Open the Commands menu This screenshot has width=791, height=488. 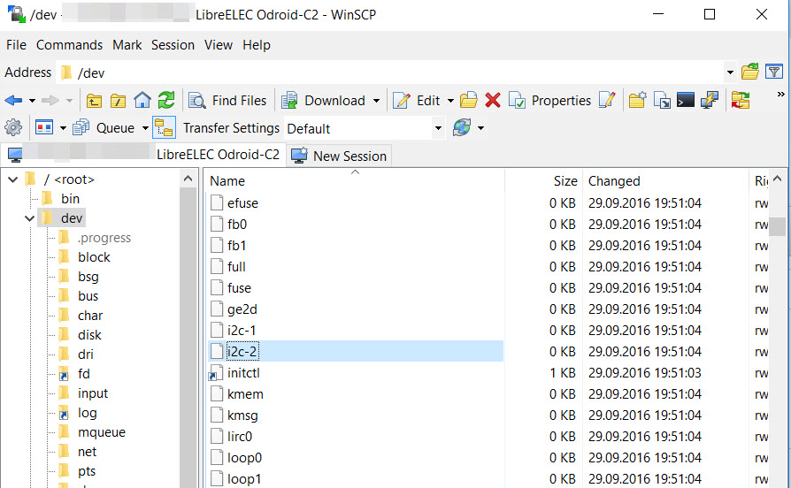tap(69, 45)
